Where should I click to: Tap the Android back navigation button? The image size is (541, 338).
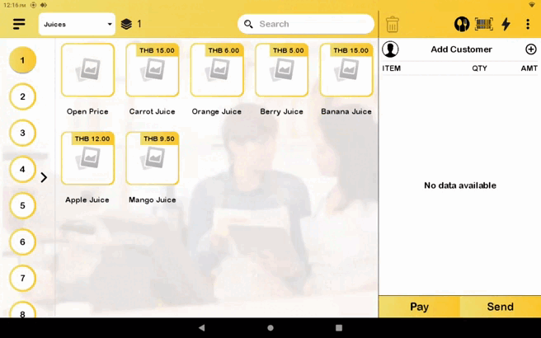click(202, 328)
